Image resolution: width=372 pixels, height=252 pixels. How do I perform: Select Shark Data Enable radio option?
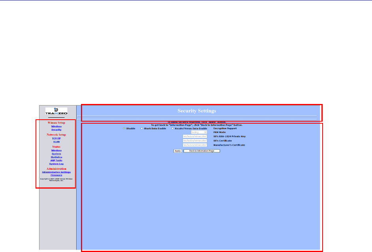pyautogui.click(x=142, y=128)
